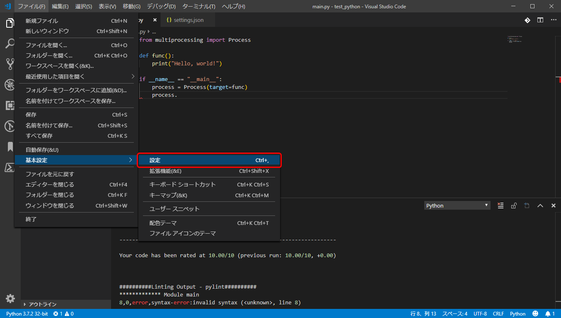Click the Debug icon in the activity bar

9,85
